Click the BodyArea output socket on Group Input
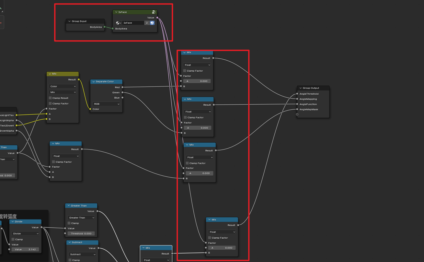This screenshot has height=262, width=424. 105,27
